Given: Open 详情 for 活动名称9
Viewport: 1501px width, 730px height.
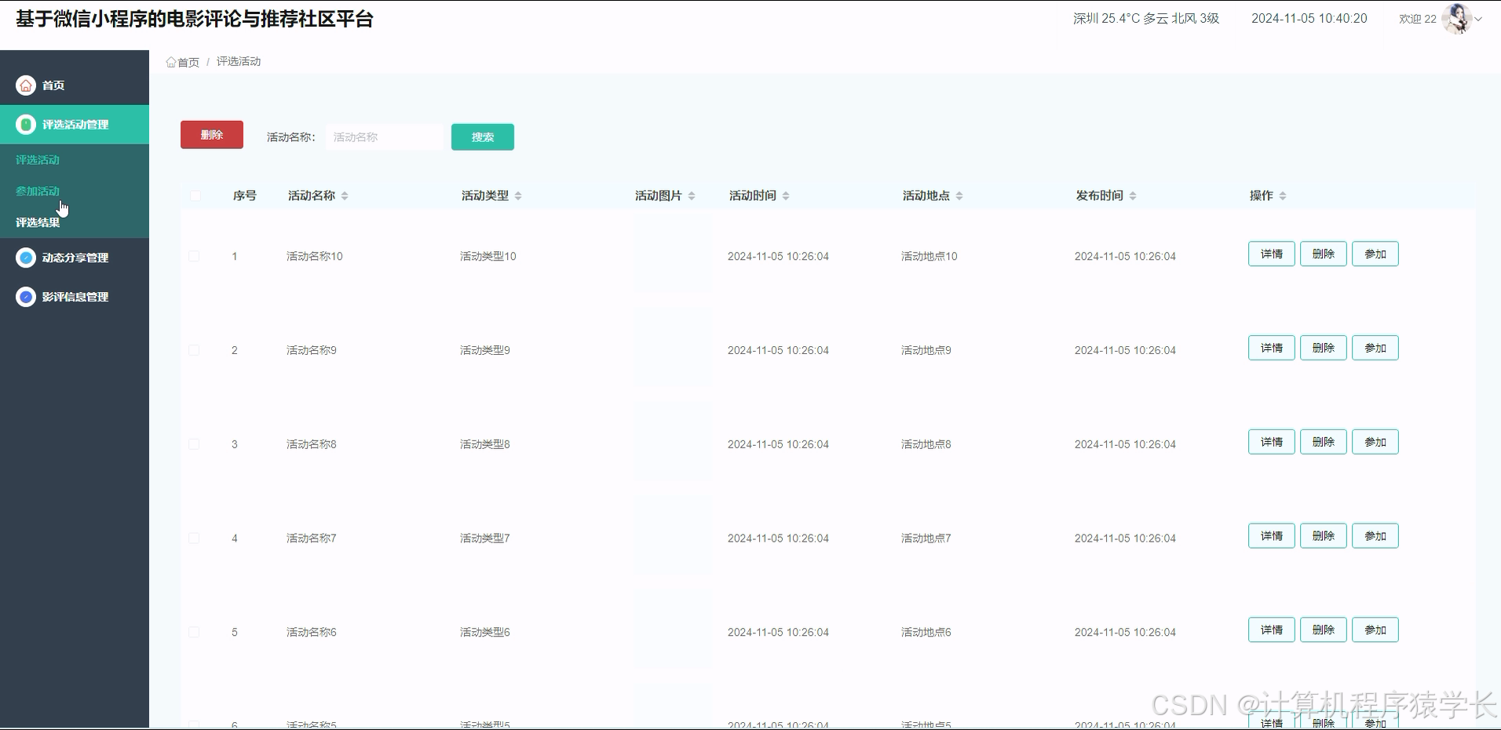Looking at the screenshot, I should click(1272, 348).
